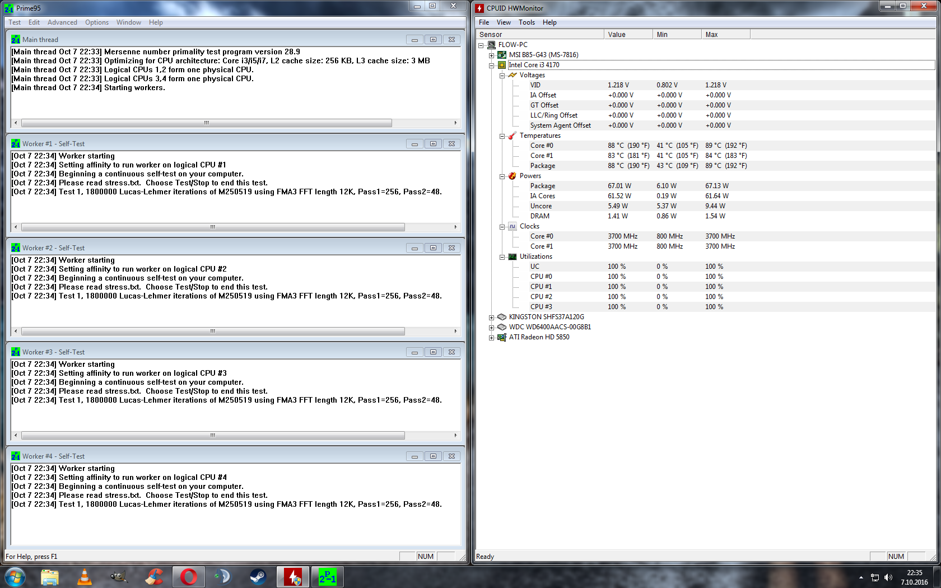Screen dimensions: 941x588
Task: Click the Worker #4 window icon
Action: (x=16, y=456)
